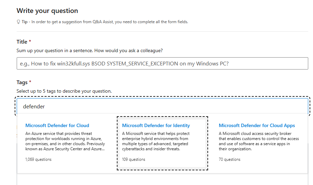The height and width of the screenshot is (185, 313).
Task: Click the 'Sum up your question' helper text
Action: point(90,50)
